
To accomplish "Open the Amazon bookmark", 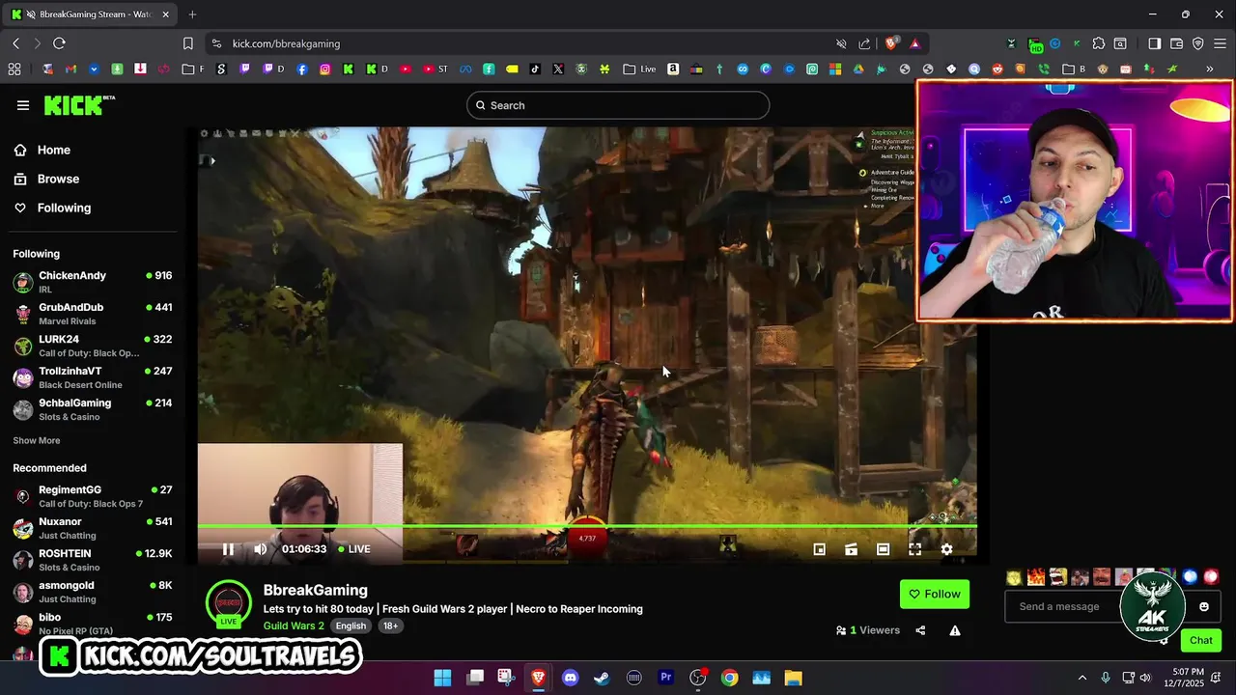I will click(673, 69).
